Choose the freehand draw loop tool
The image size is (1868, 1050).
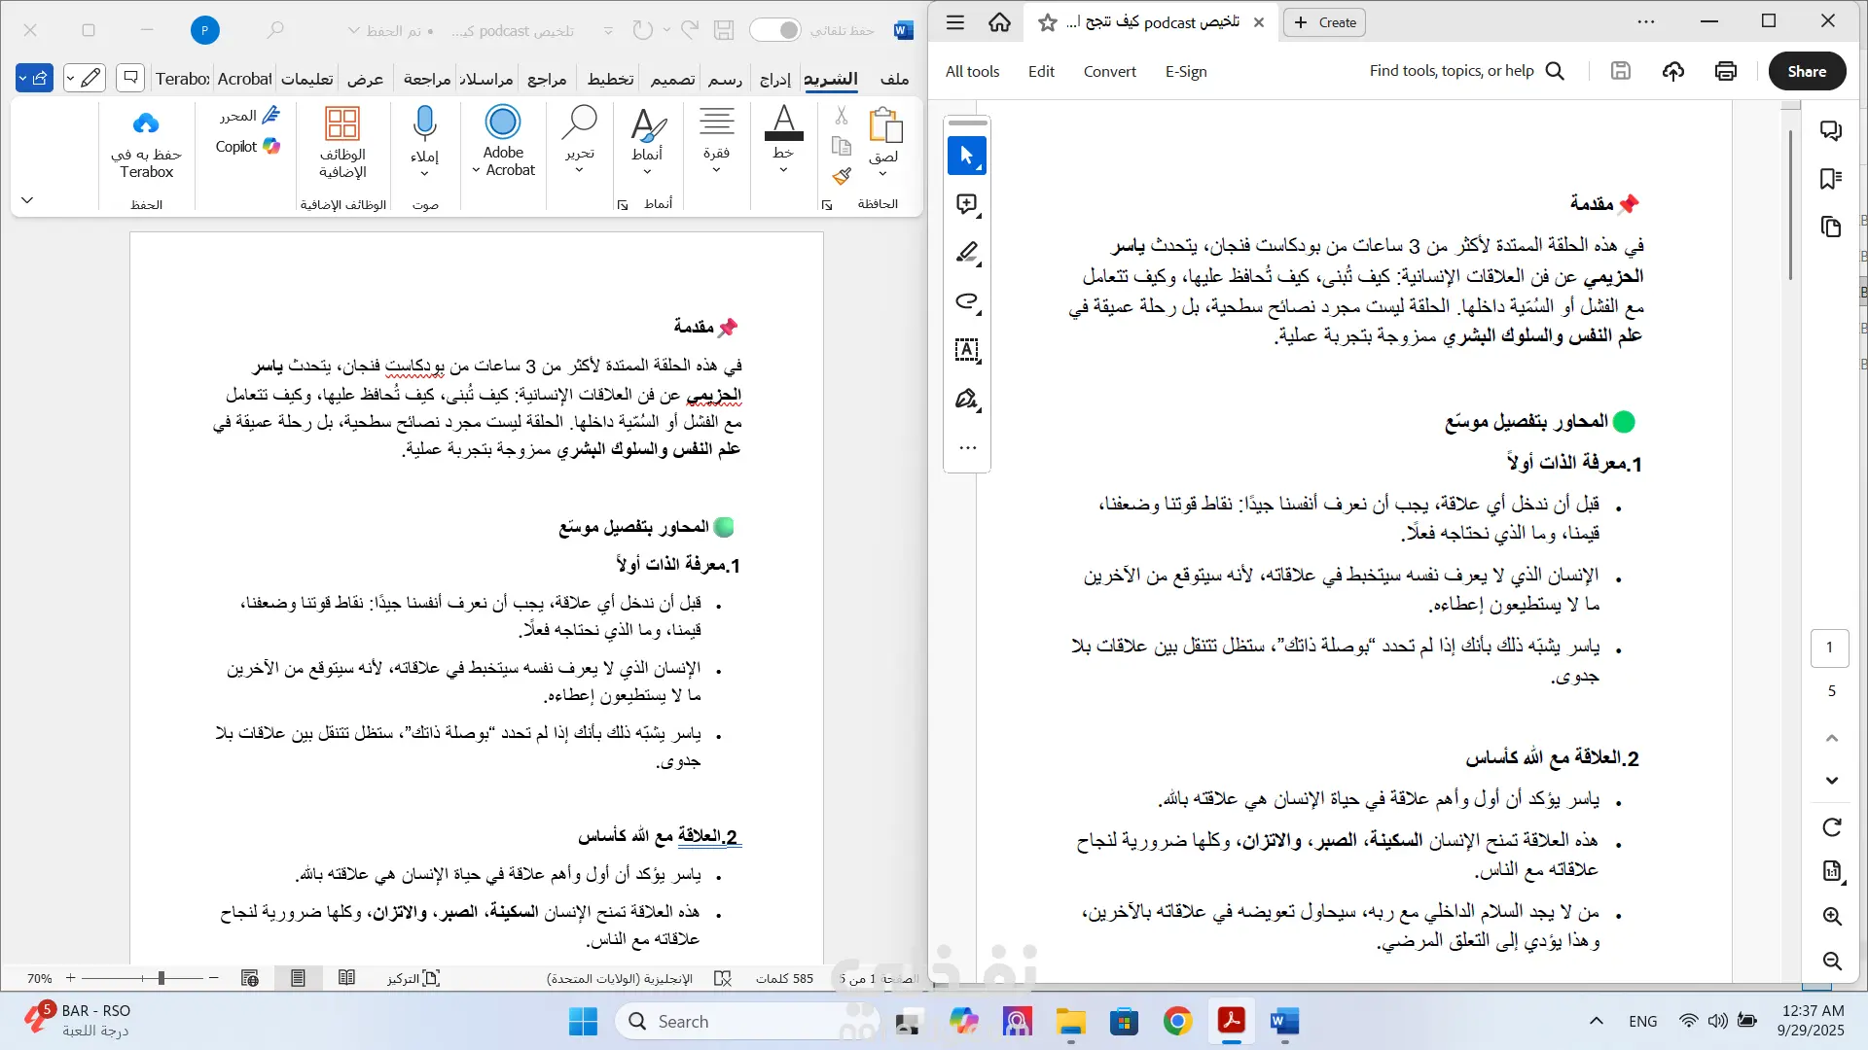[966, 301]
